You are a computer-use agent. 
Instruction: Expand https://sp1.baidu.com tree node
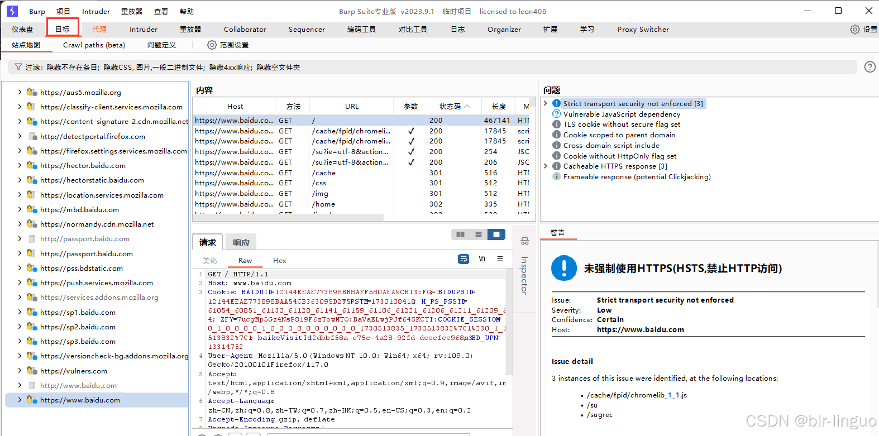(20, 312)
